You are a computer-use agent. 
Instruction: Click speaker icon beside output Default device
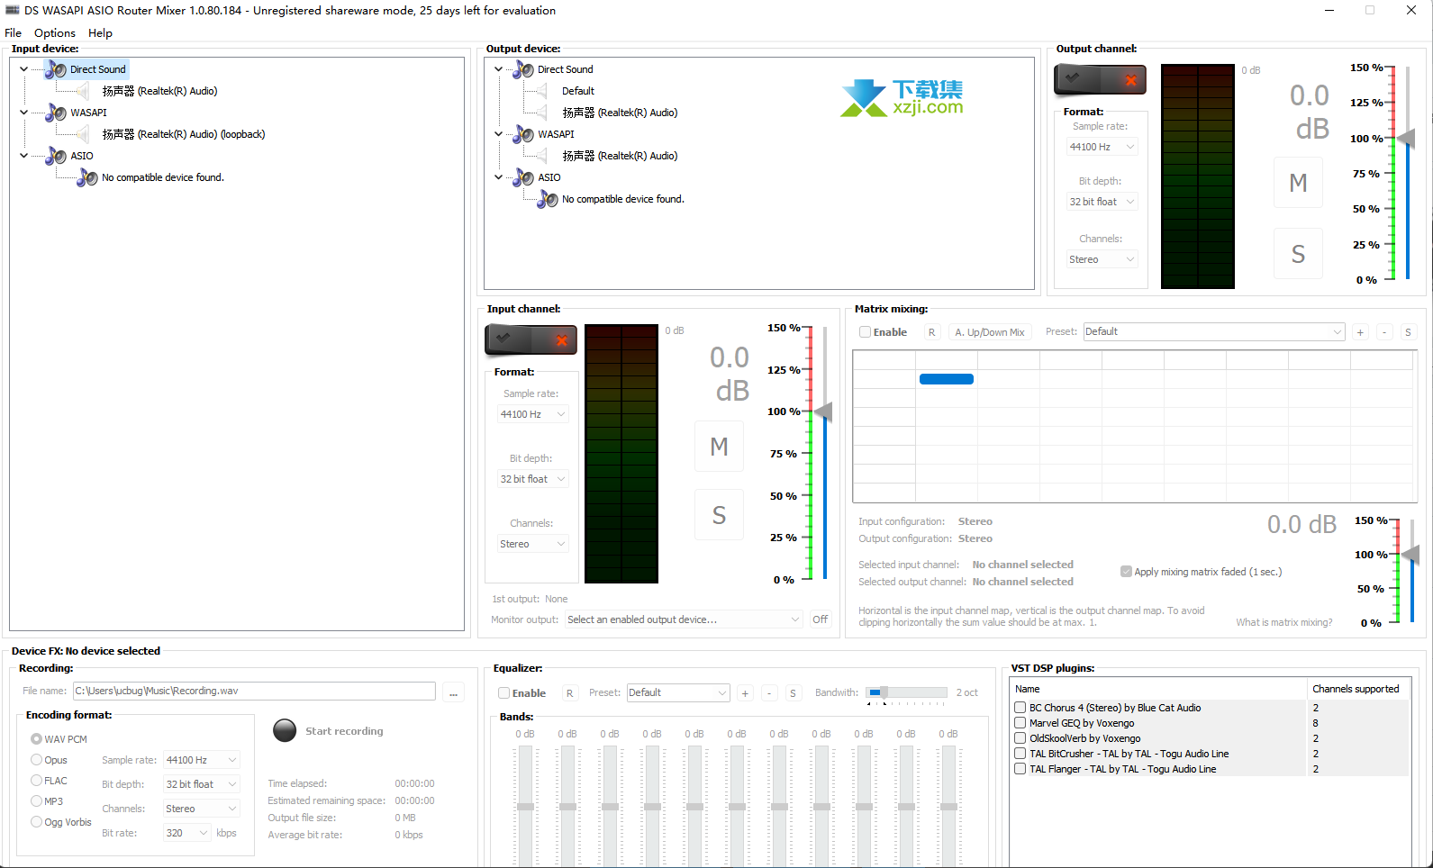(x=542, y=91)
